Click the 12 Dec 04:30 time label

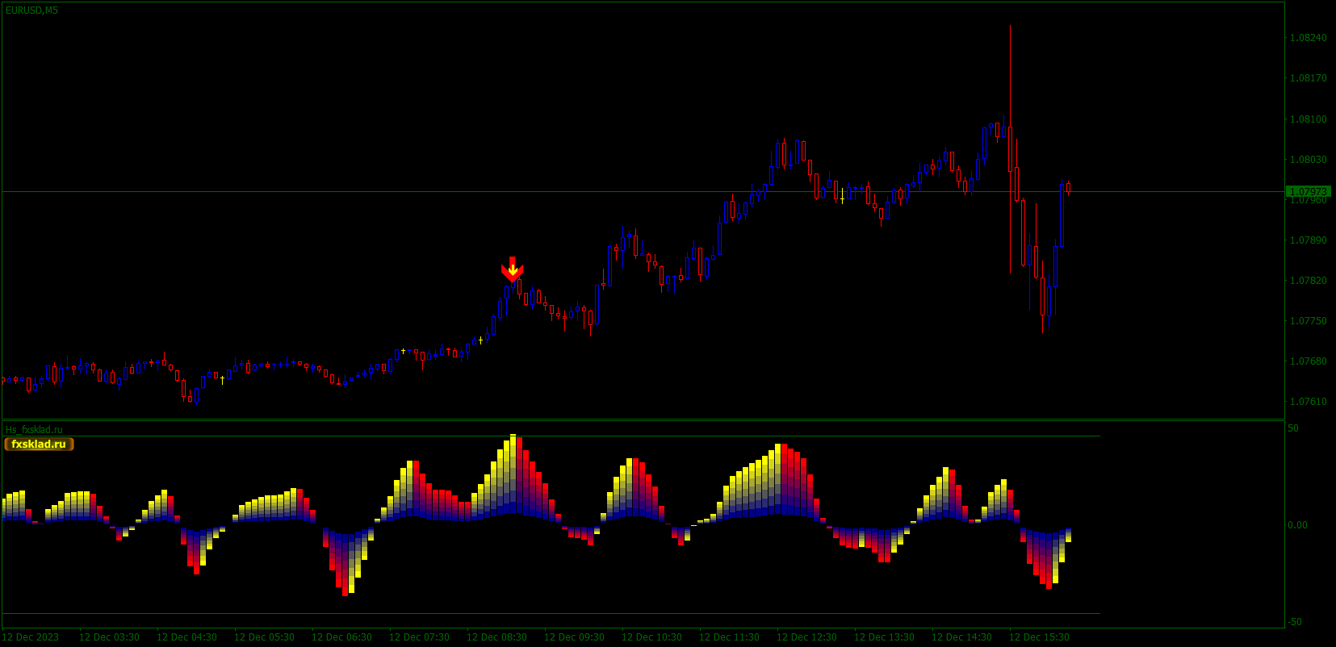click(x=186, y=637)
